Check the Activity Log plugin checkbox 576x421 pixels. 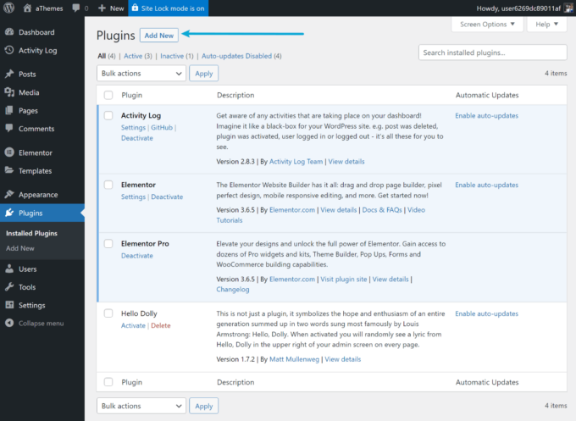(x=108, y=115)
